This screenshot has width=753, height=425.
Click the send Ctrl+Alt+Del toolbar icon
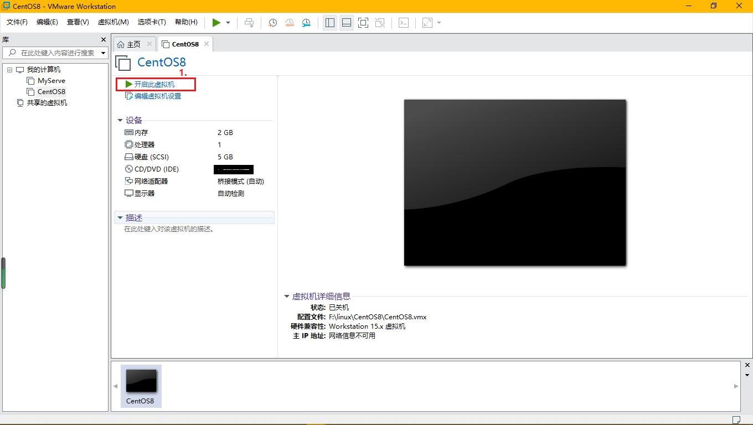[x=249, y=23]
